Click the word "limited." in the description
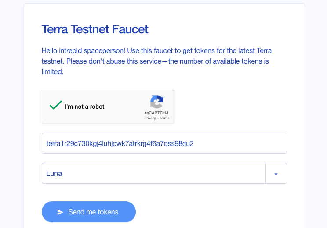This screenshot has height=228, width=327. [x=53, y=71]
